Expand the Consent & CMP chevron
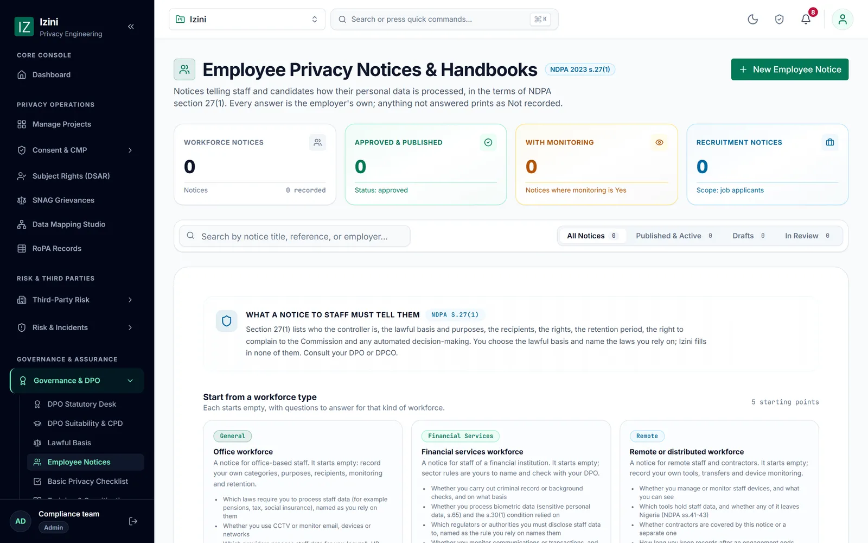This screenshot has width=868, height=543. click(130, 150)
